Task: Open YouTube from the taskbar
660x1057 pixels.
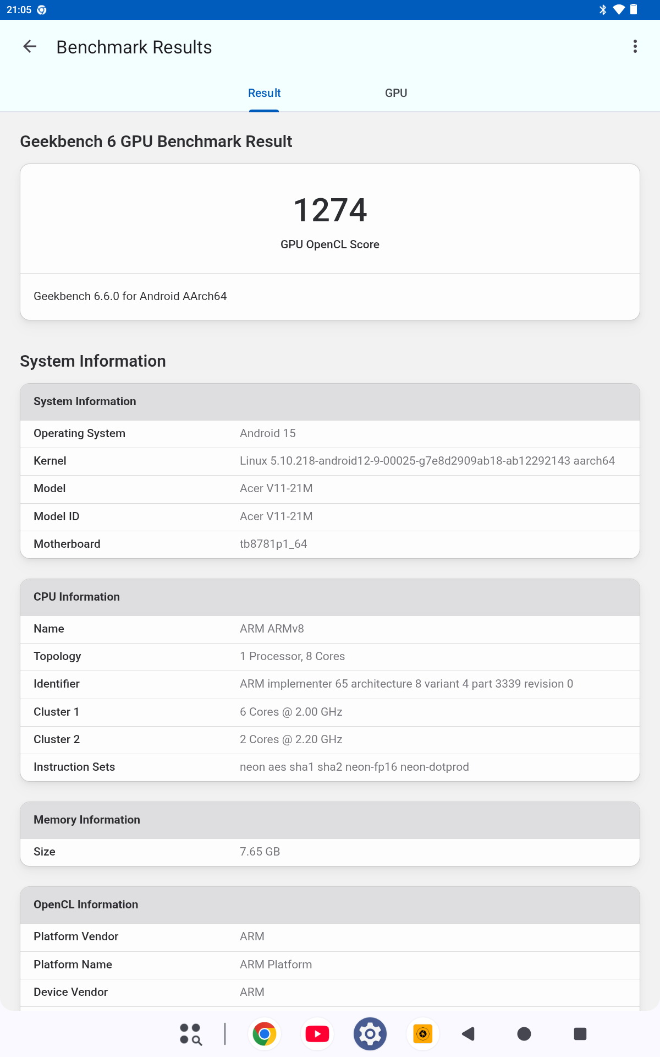Action: tap(317, 1034)
